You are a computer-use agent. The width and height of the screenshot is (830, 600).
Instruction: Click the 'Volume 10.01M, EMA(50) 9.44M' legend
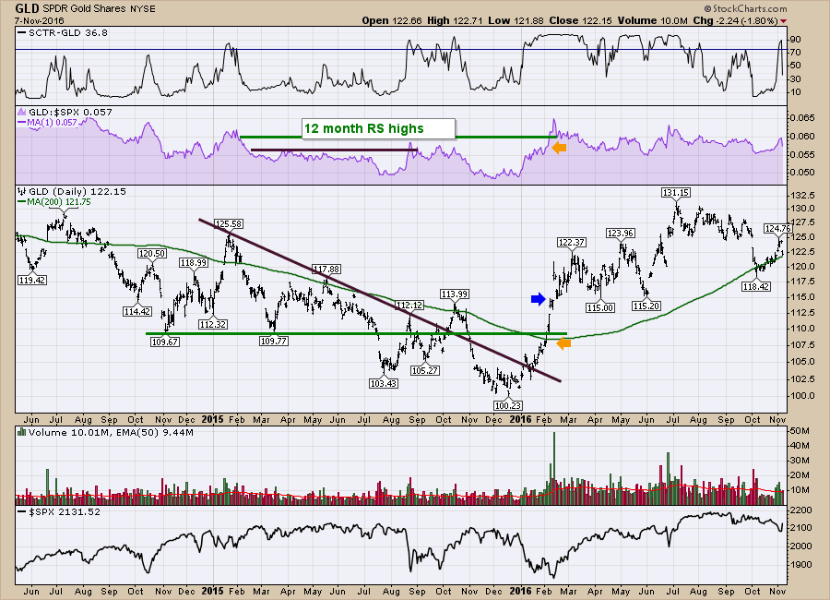tap(111, 433)
